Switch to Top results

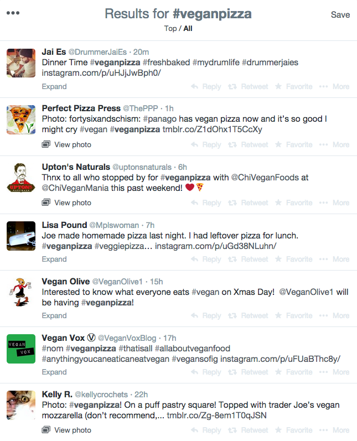pyautogui.click(x=170, y=28)
